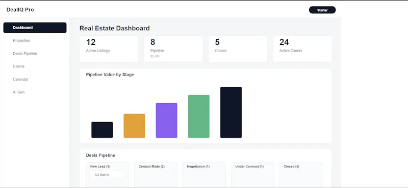Select the Closed card showing 5
The width and height of the screenshot is (408, 188).
238,49
